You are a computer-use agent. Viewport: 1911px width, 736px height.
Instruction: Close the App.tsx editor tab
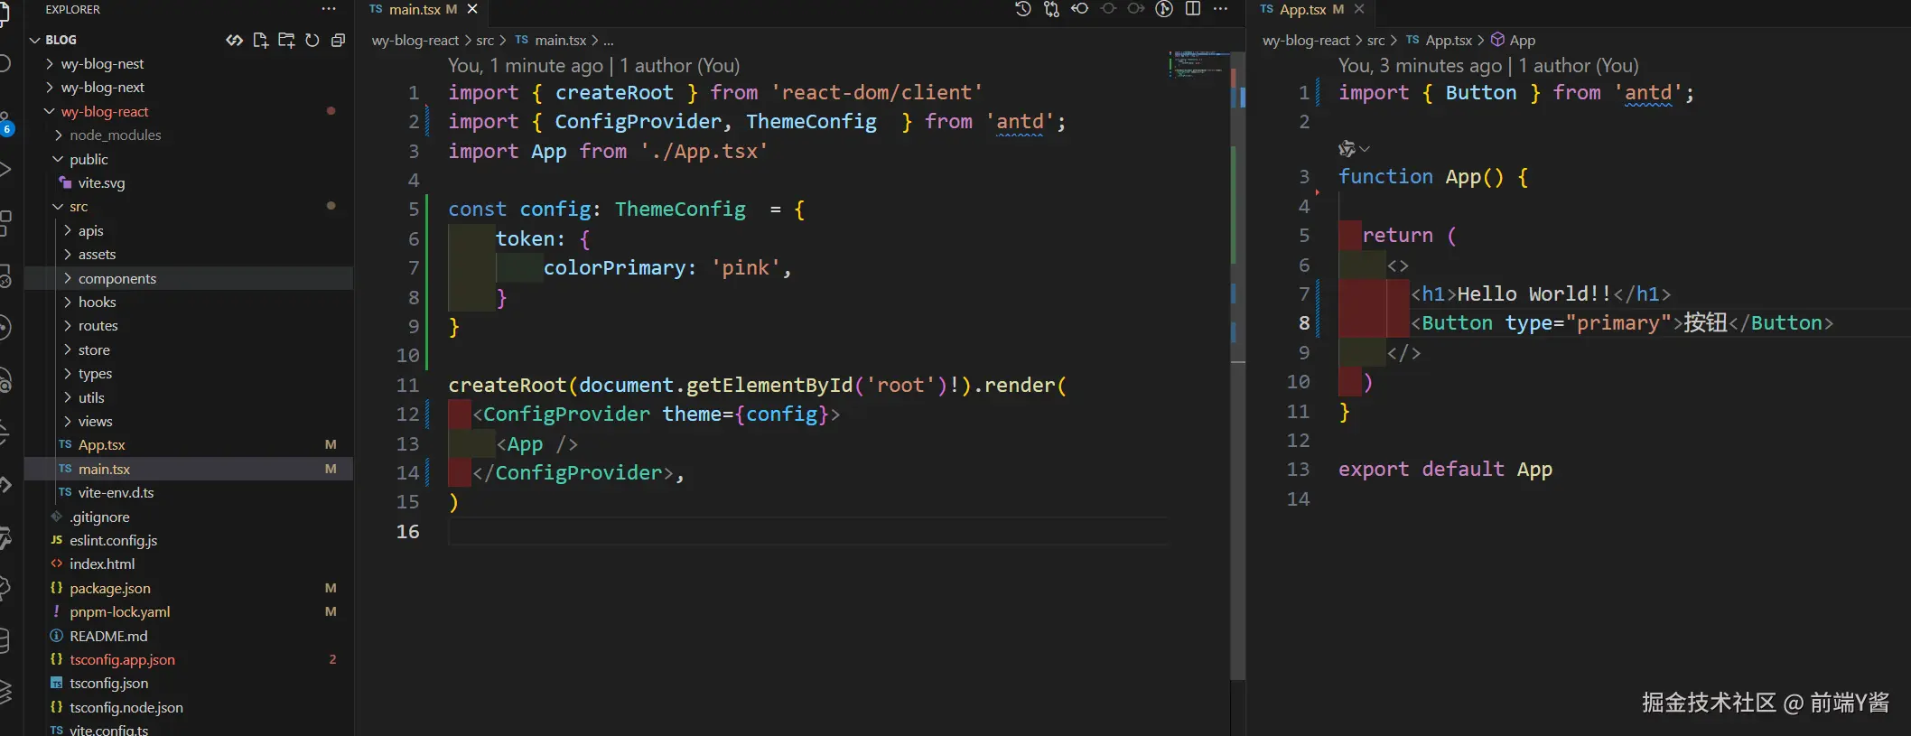pyautogui.click(x=1359, y=9)
